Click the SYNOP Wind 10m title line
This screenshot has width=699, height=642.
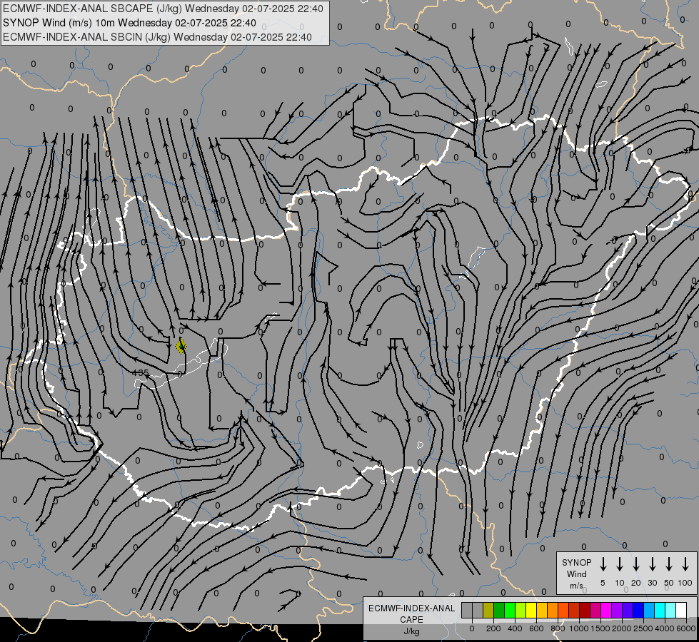129,23
